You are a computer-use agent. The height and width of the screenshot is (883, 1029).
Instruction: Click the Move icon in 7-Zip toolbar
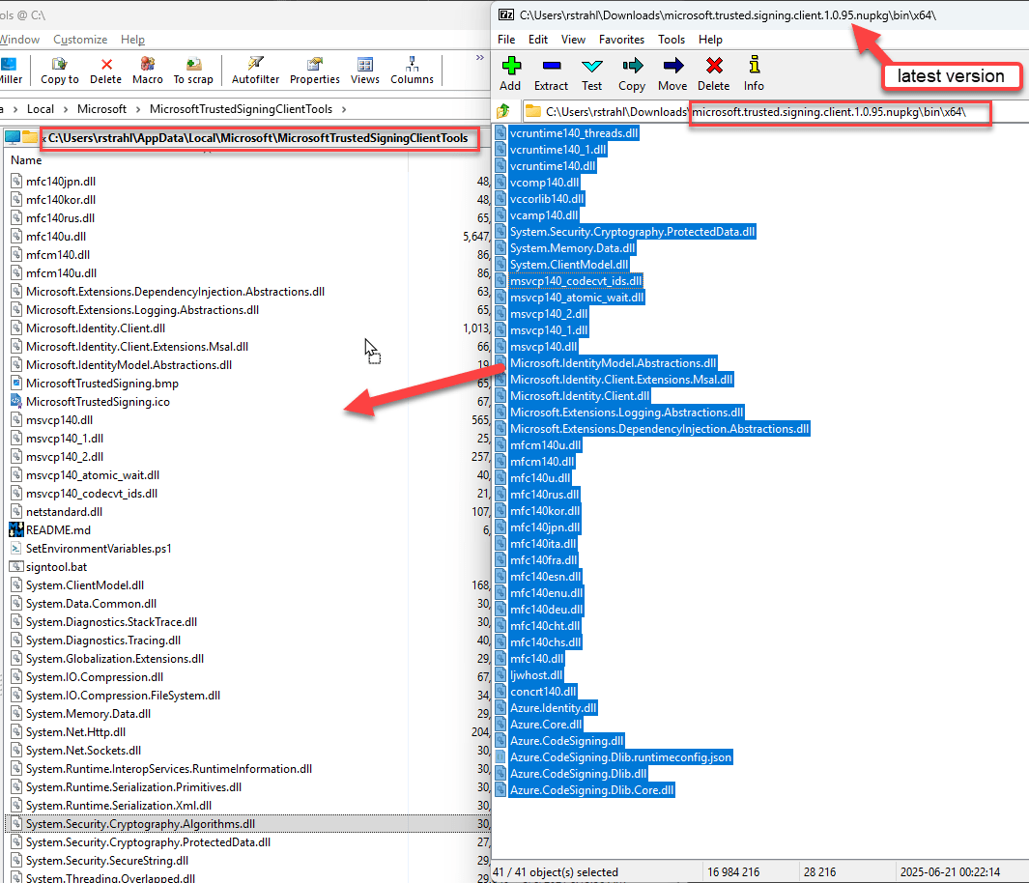click(672, 70)
